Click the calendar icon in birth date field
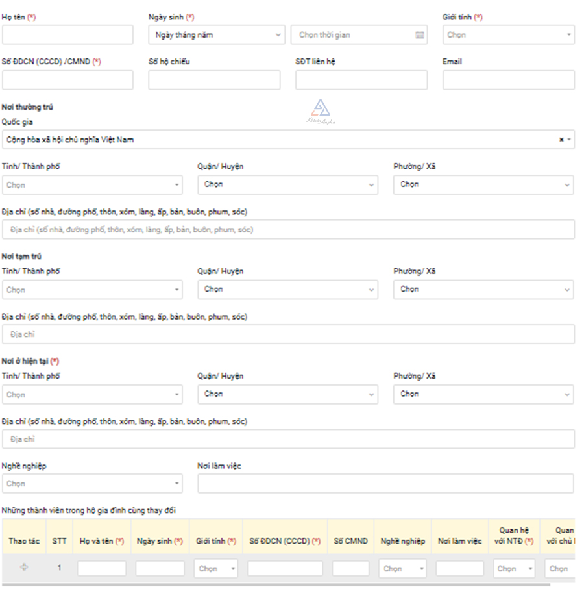The width and height of the screenshot is (584, 589). 419,35
